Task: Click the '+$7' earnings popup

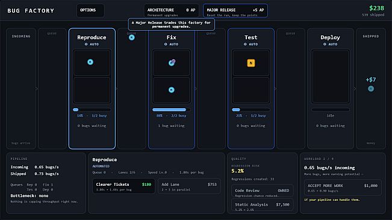Action: coord(371,79)
